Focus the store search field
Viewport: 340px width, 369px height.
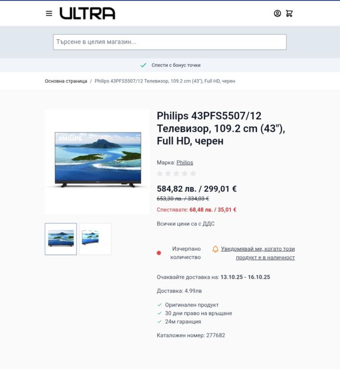tap(170, 42)
